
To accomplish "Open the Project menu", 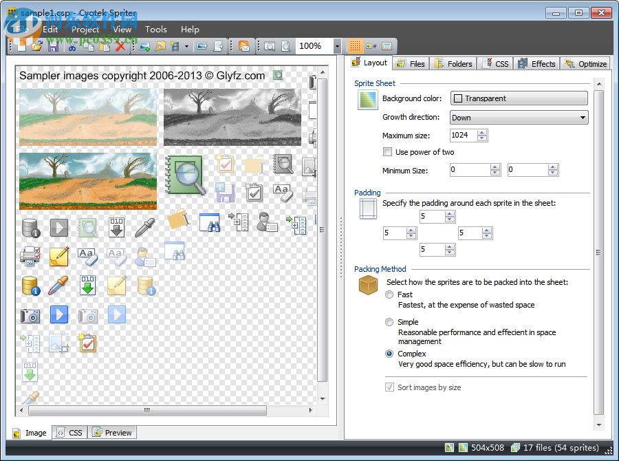I will tap(85, 30).
